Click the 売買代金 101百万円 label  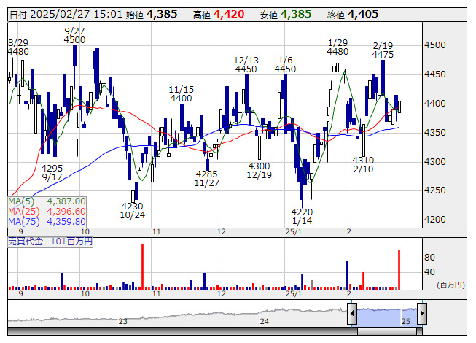pos(50,242)
